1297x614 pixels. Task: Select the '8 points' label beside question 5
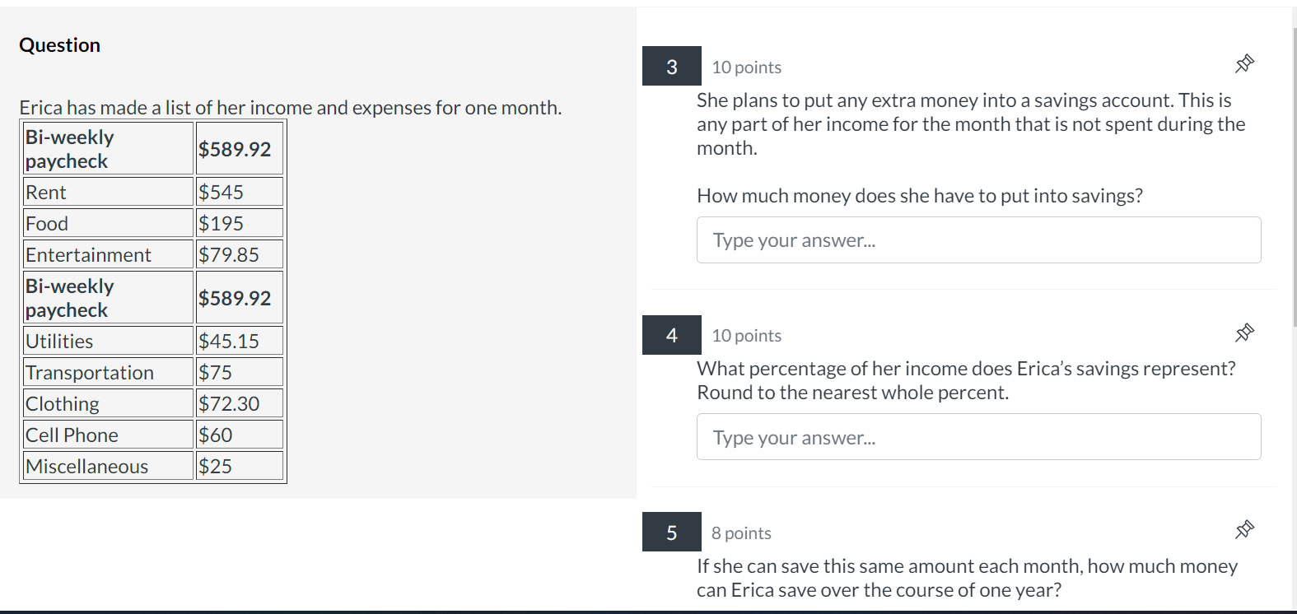click(x=740, y=532)
